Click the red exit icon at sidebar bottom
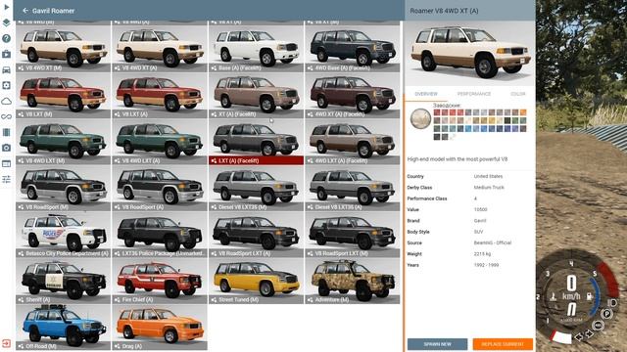Image resolution: width=627 pixels, height=352 pixels. pyautogui.click(x=7, y=343)
